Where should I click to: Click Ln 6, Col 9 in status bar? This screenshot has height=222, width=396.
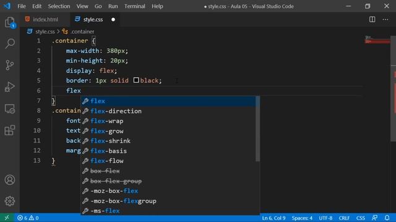(x=273, y=218)
